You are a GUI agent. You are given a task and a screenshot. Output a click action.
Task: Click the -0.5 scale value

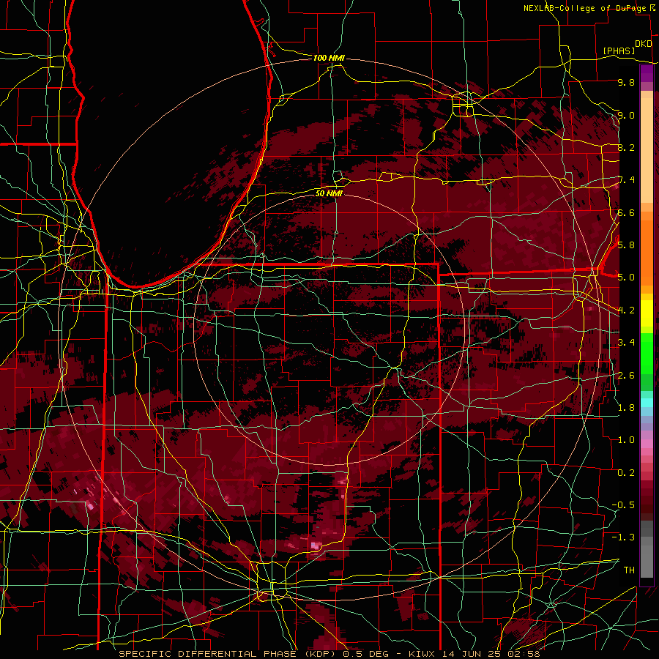(x=623, y=505)
